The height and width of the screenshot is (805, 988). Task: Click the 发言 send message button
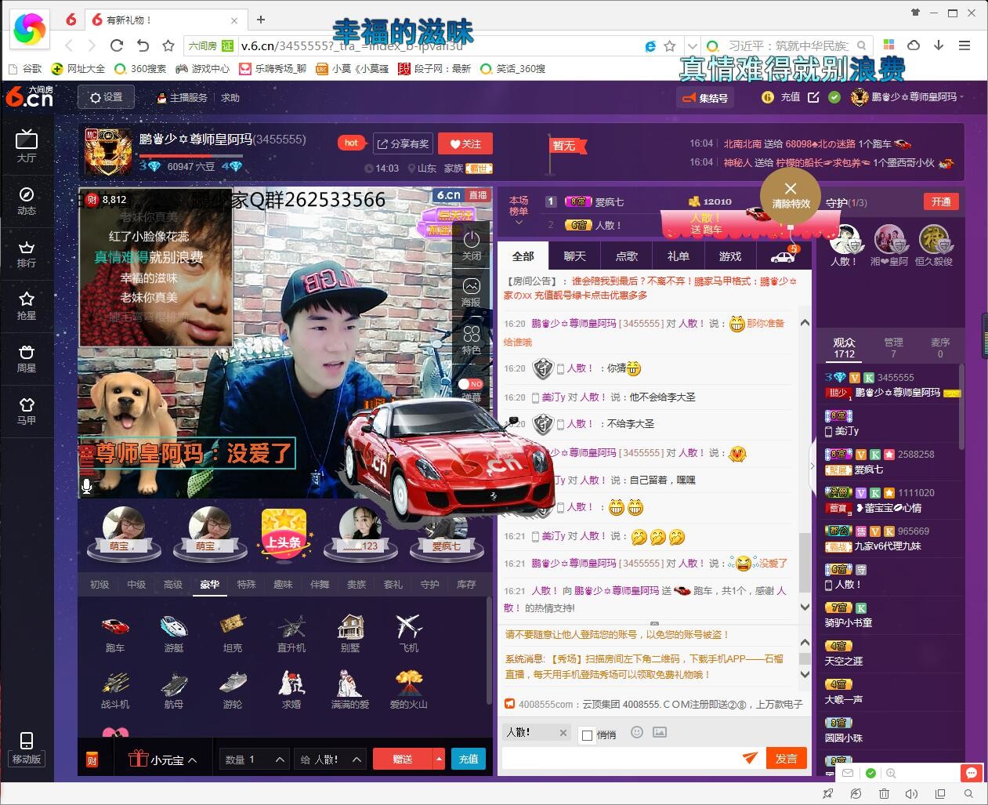pos(787,758)
